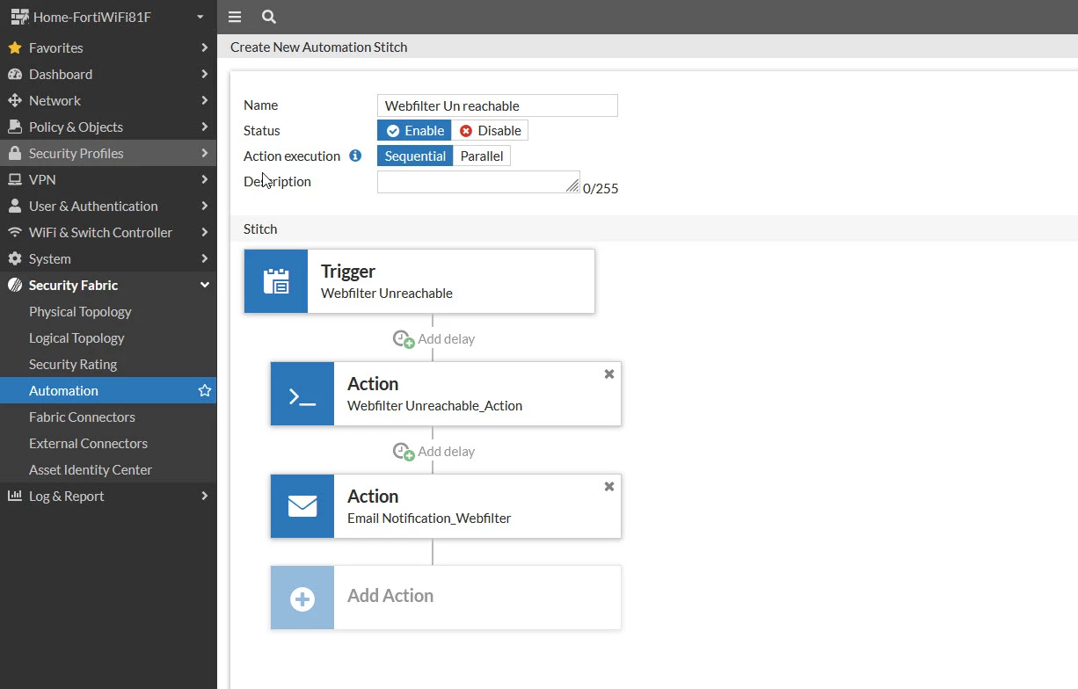Click the Network arrows icon
Screen dimensions: 1078x689
coord(14,100)
